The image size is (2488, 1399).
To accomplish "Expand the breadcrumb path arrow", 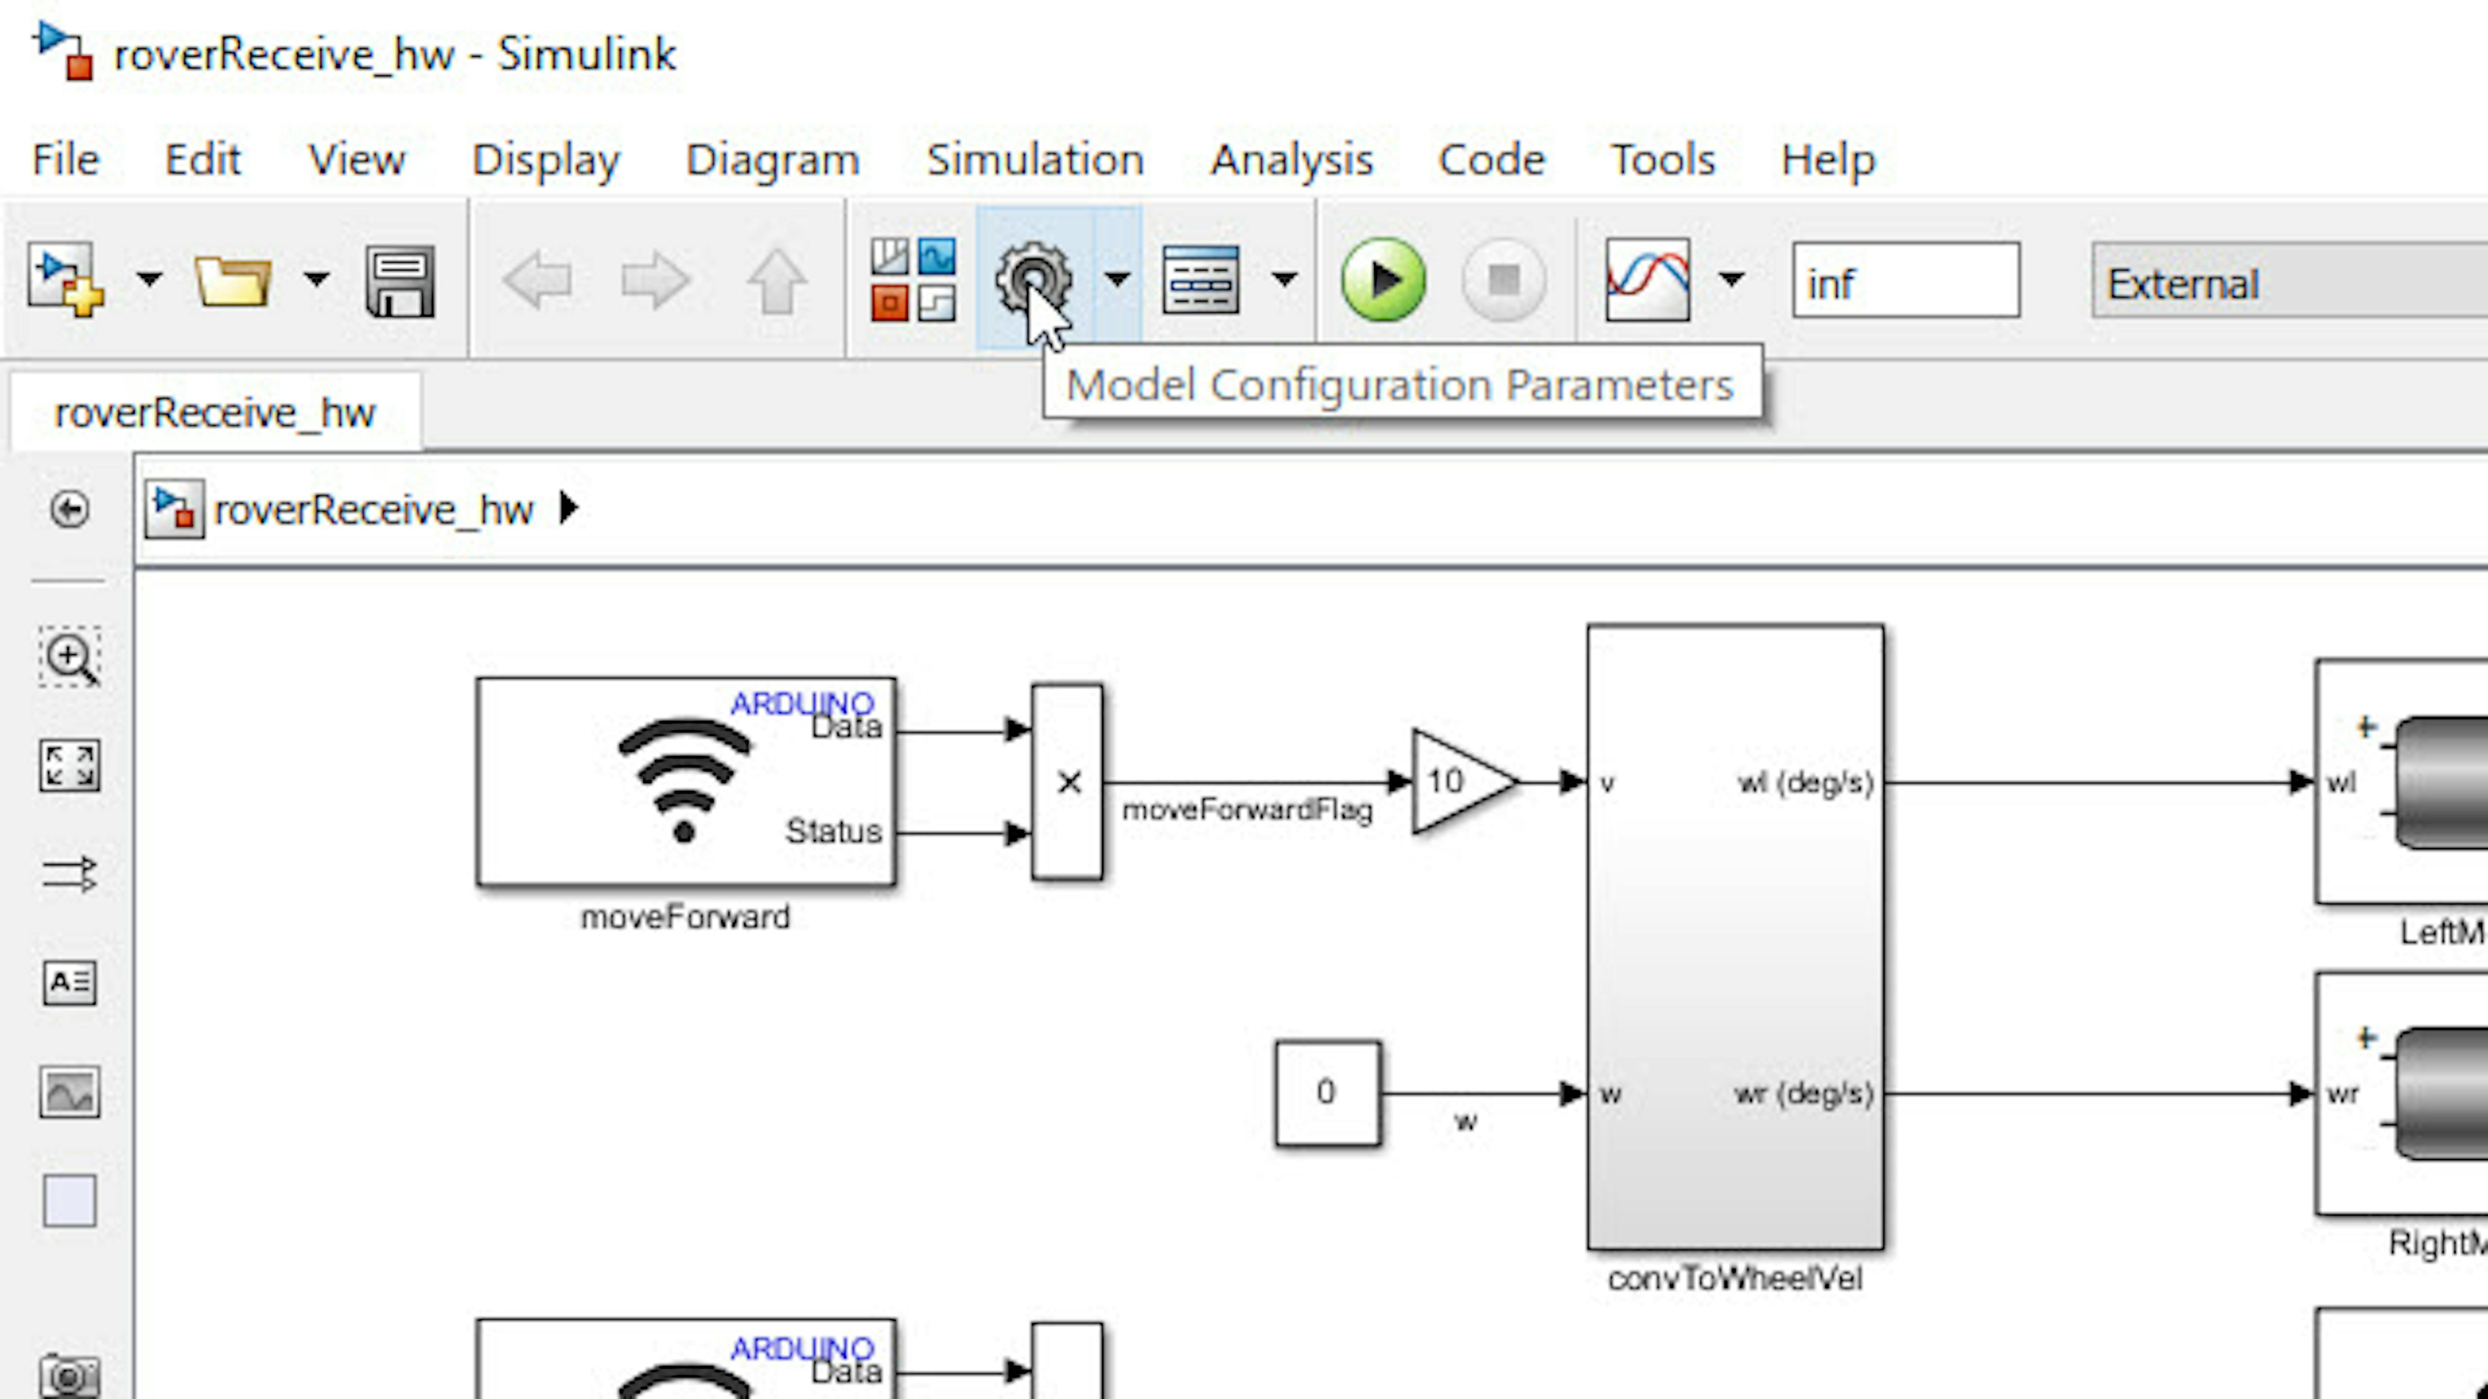I will pos(569,508).
